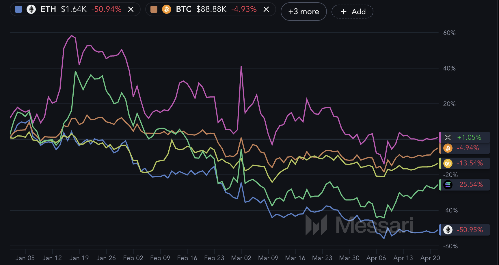Viewport: 499px width, 265px height.
Task: Click the blue color swatch in the ETH chip
Action: click(18, 9)
